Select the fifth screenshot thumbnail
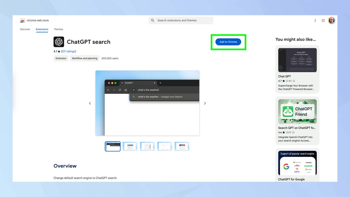The height and width of the screenshot is (197, 350). pos(182,146)
